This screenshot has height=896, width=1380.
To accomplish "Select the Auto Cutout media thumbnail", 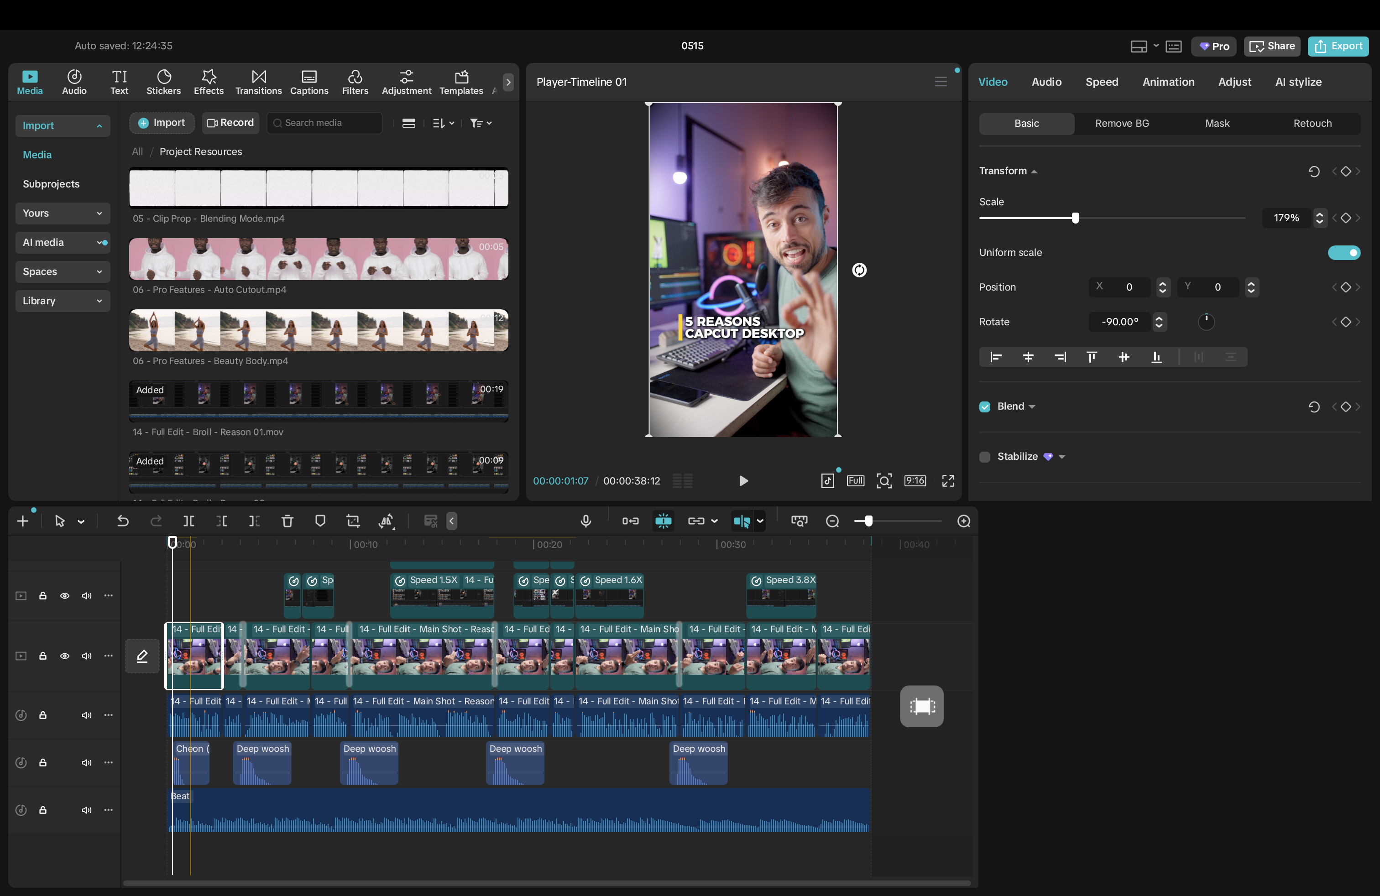I will tap(319, 259).
